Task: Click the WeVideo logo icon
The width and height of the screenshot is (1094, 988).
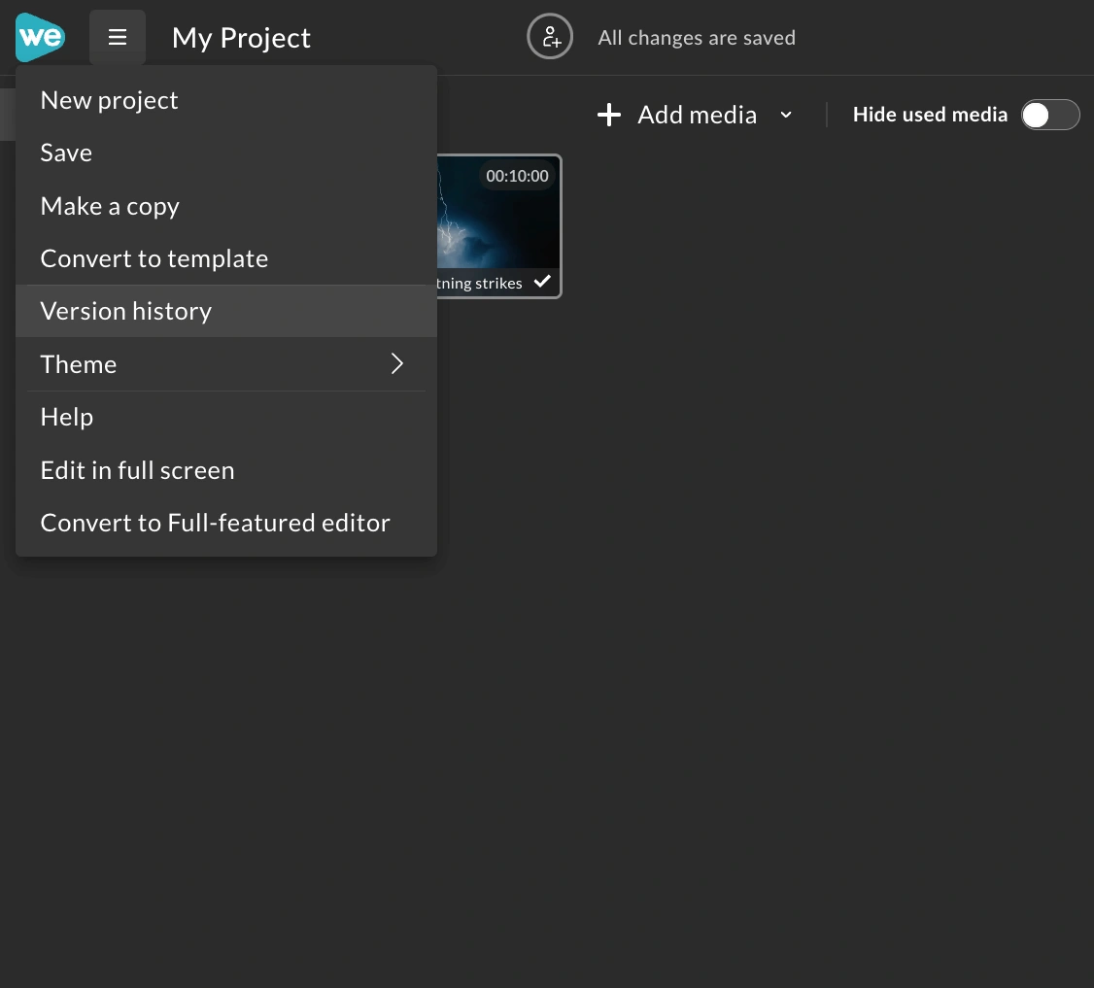Action: 41,37
